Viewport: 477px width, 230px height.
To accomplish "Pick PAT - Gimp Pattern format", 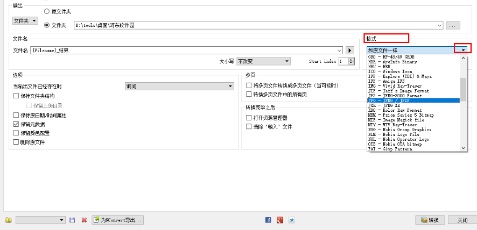I will pos(413,149).
